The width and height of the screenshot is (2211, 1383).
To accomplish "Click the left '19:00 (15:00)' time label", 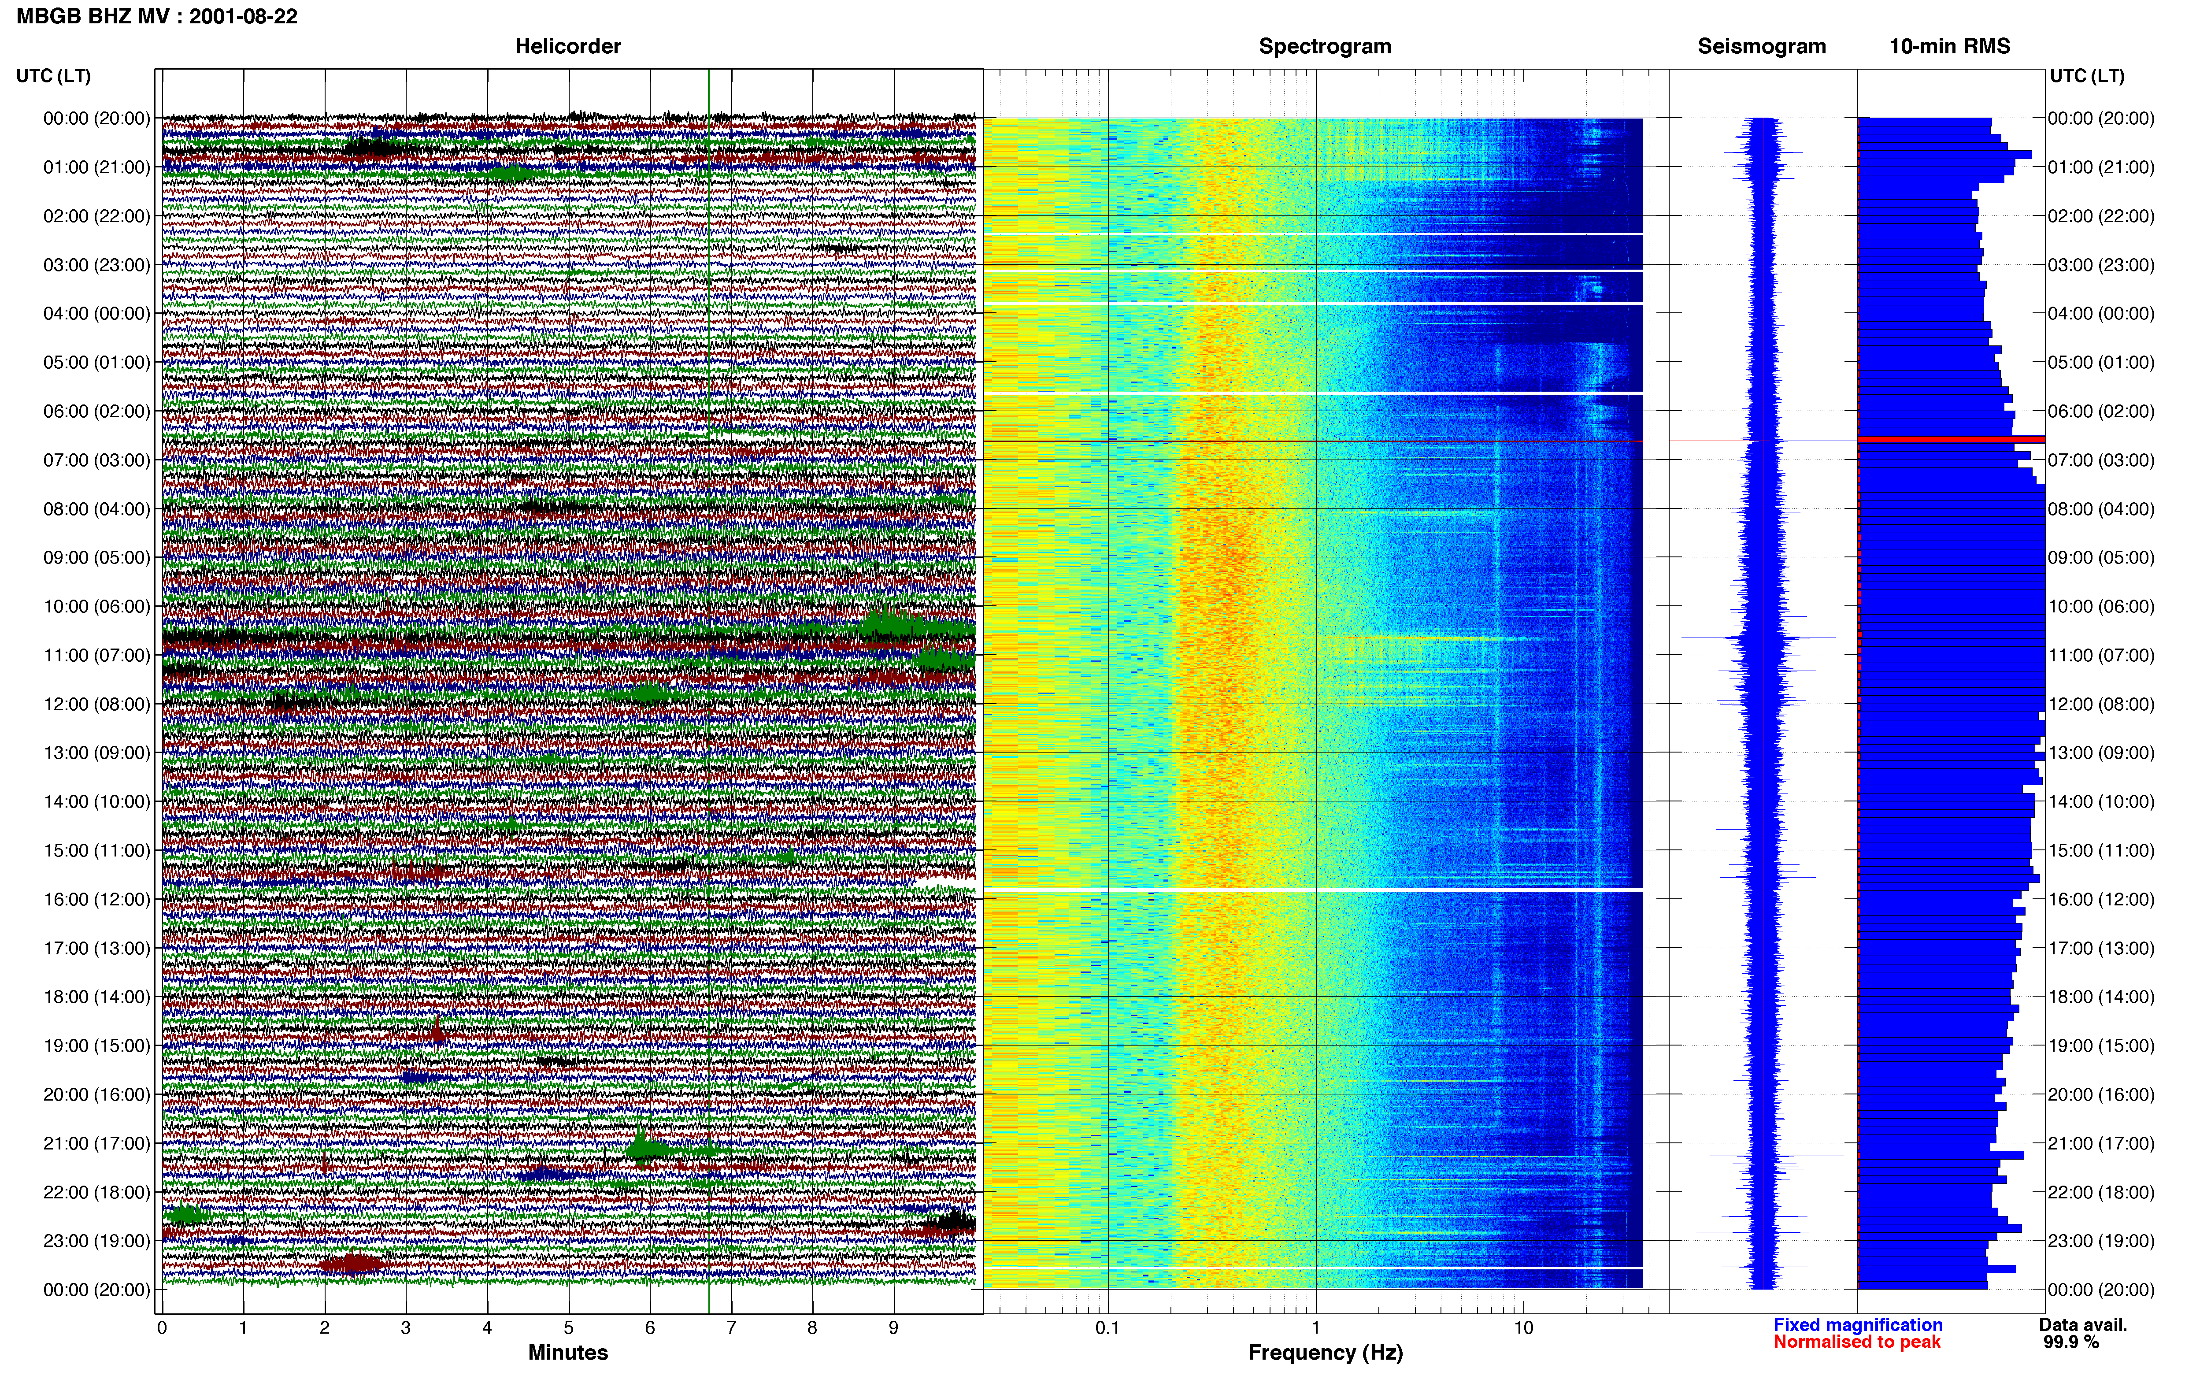I will click(x=97, y=1046).
